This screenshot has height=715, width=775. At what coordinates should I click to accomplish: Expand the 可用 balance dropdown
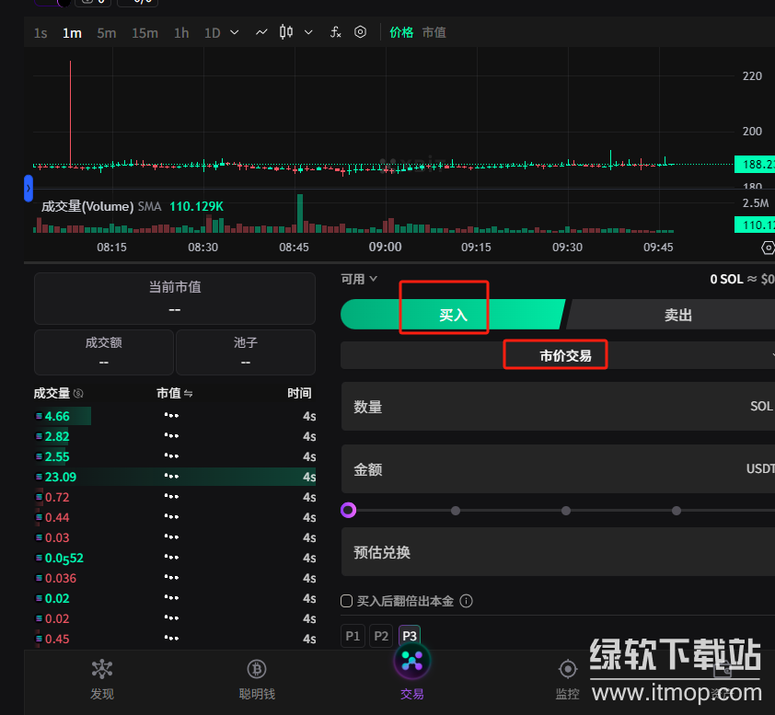tap(373, 279)
